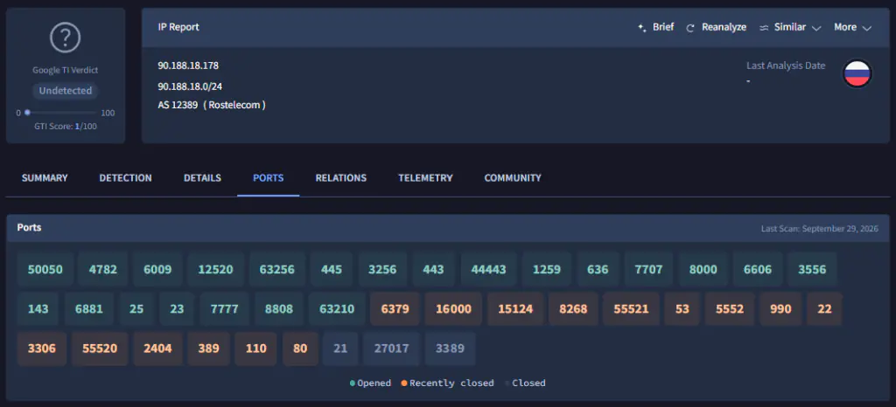Click closed port 21
This screenshot has width=896, height=407.
click(340, 348)
